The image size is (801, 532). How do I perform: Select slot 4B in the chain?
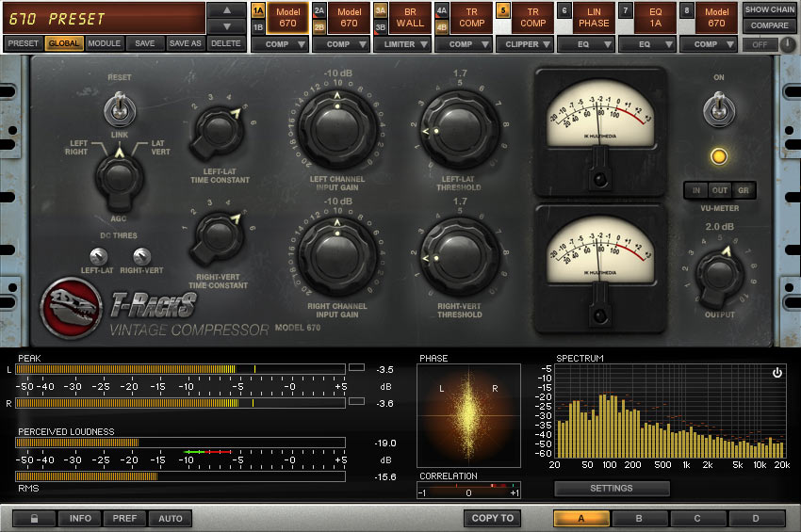tap(442, 27)
